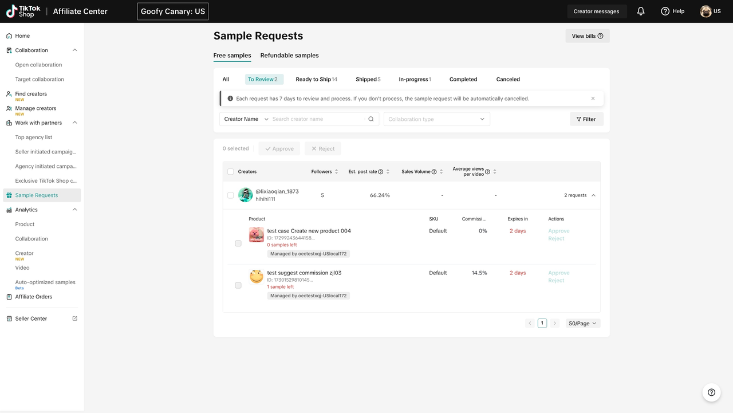This screenshot has width=733, height=413.
Task: Open the notifications bell icon
Action: (x=641, y=11)
